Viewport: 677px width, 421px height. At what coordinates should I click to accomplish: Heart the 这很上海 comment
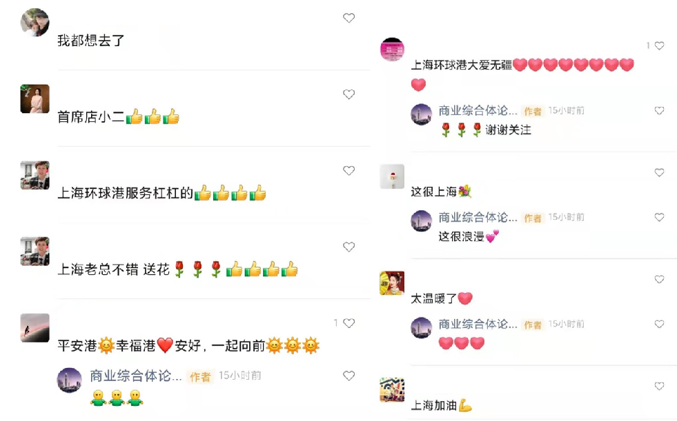point(659,173)
